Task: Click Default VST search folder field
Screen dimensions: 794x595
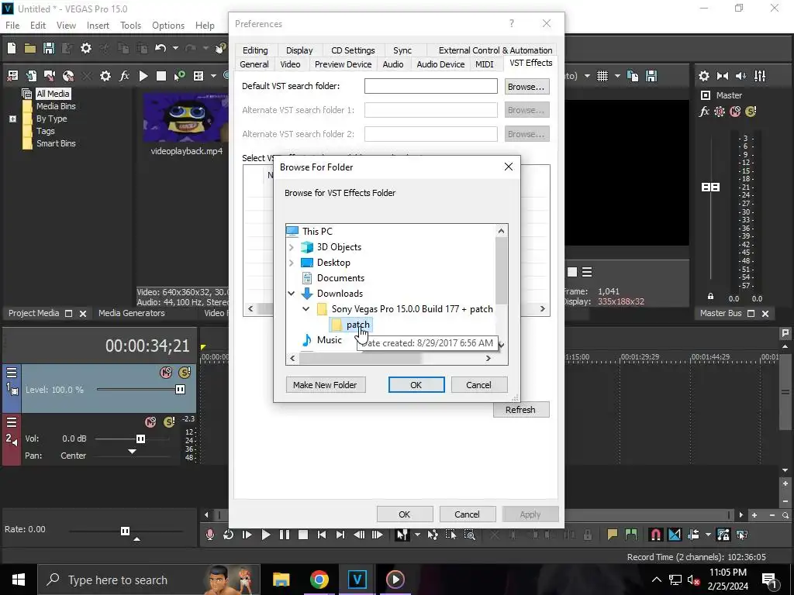Action: coord(431,86)
